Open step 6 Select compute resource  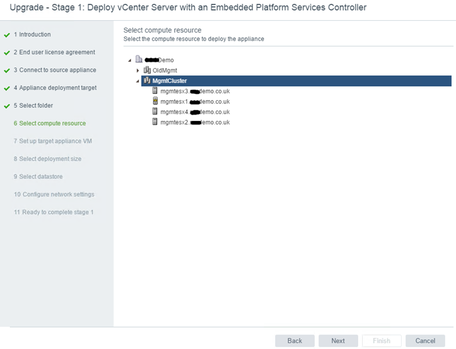(x=50, y=123)
